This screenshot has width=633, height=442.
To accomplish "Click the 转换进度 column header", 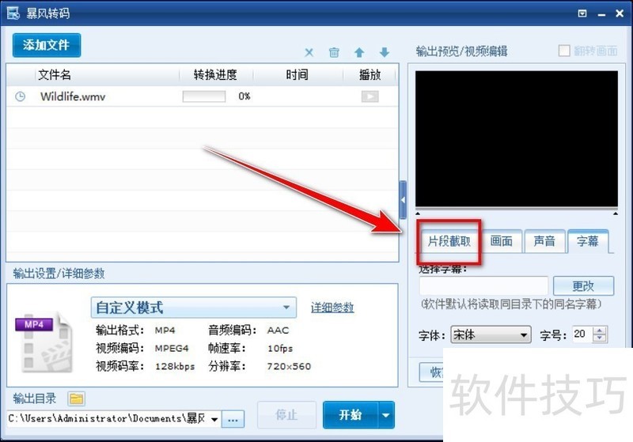I will (215, 74).
